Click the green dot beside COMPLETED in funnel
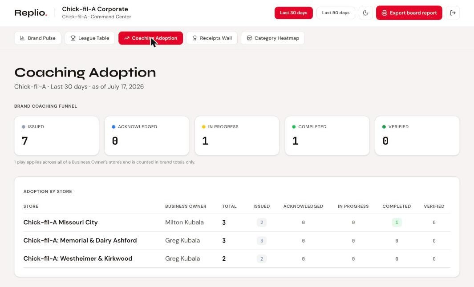The image size is (474, 287). pyautogui.click(x=294, y=127)
